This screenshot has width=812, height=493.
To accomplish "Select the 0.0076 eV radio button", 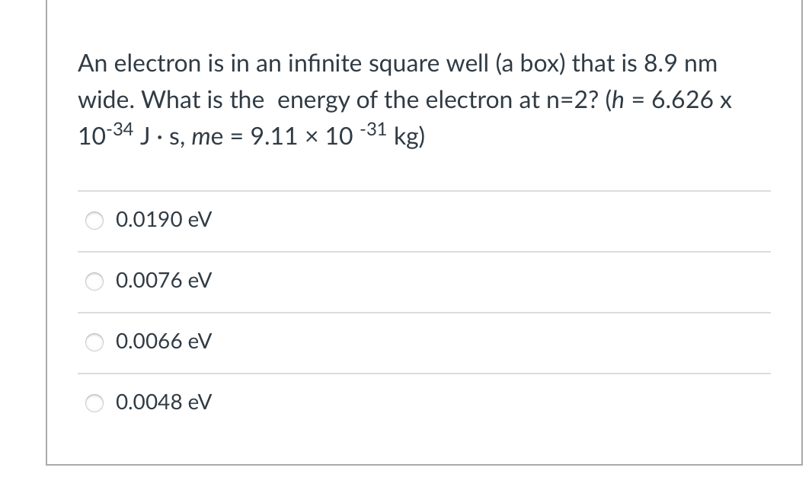I will coord(94,281).
